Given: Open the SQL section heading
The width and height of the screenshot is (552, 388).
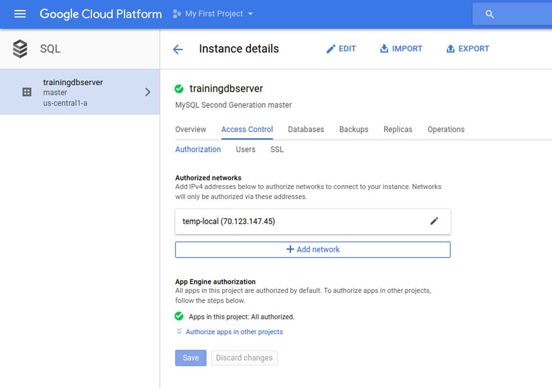Looking at the screenshot, I should tap(50, 49).
